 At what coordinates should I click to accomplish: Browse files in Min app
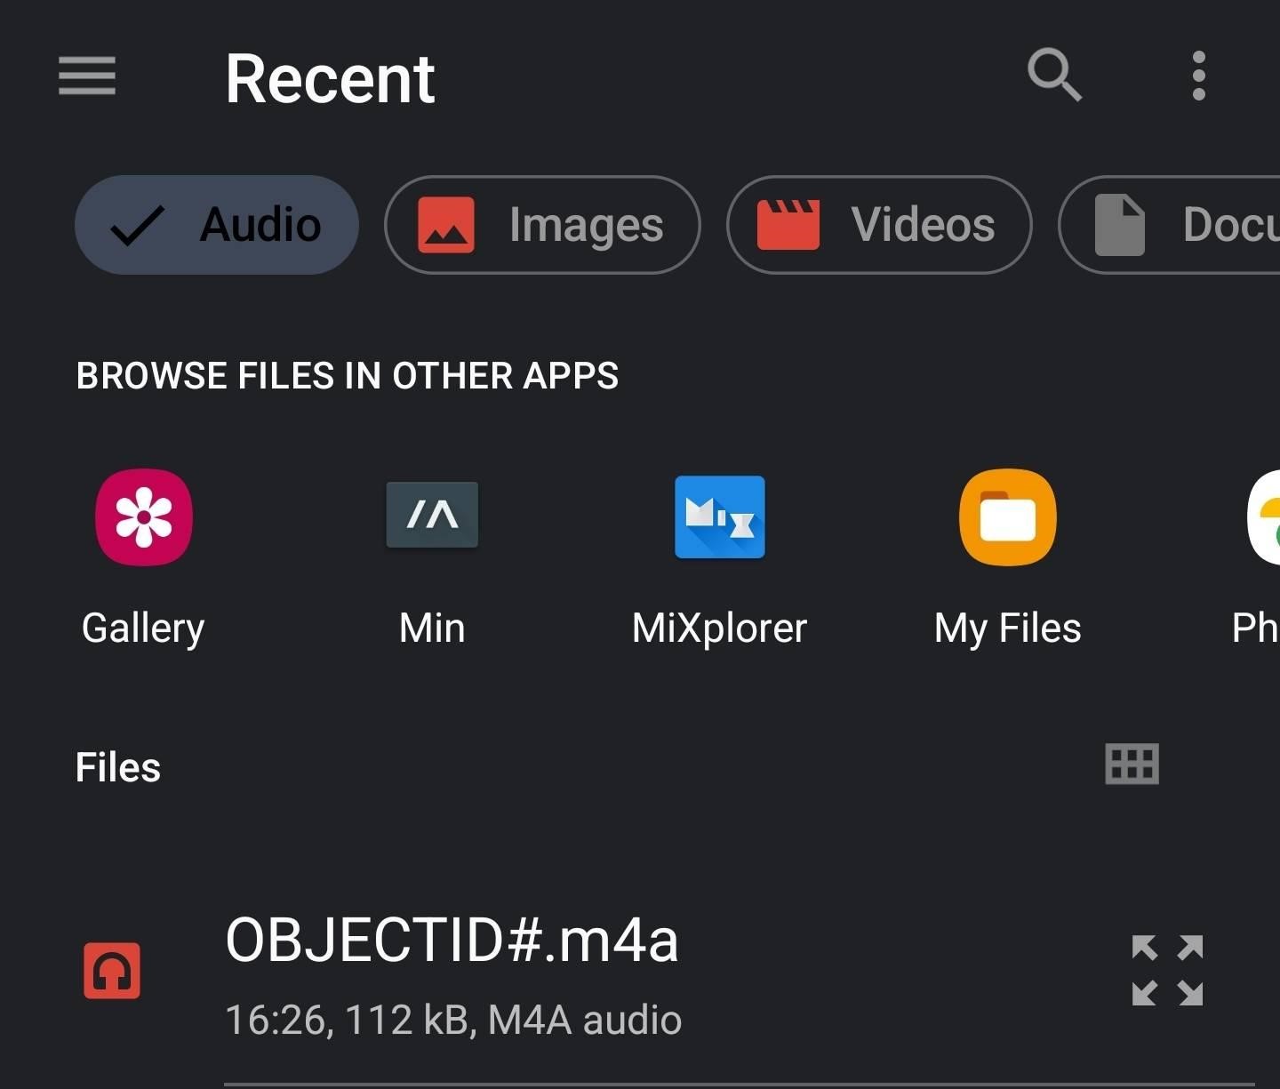[x=432, y=516]
